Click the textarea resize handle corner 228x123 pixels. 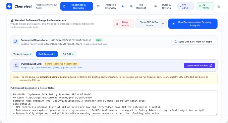click(216, 114)
